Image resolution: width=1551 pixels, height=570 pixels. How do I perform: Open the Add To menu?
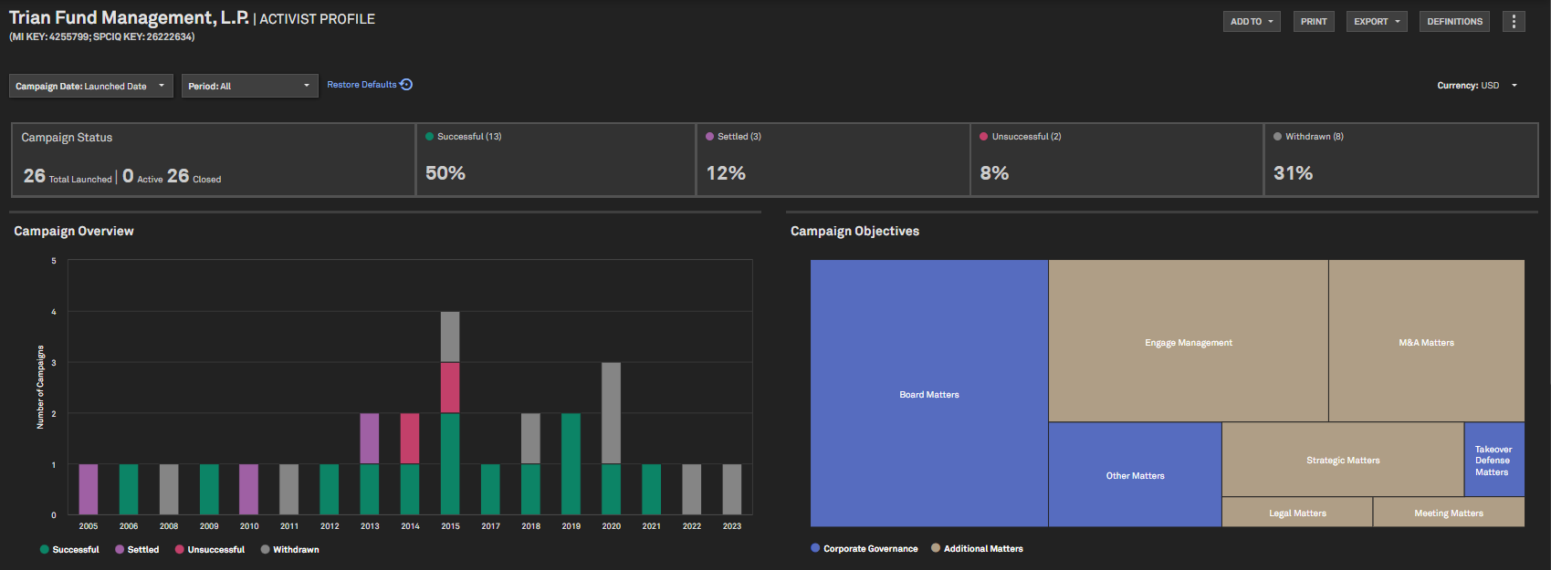[1251, 21]
